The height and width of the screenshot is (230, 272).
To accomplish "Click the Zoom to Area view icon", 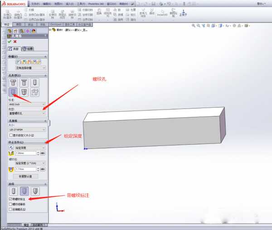I will [x=198, y=26].
